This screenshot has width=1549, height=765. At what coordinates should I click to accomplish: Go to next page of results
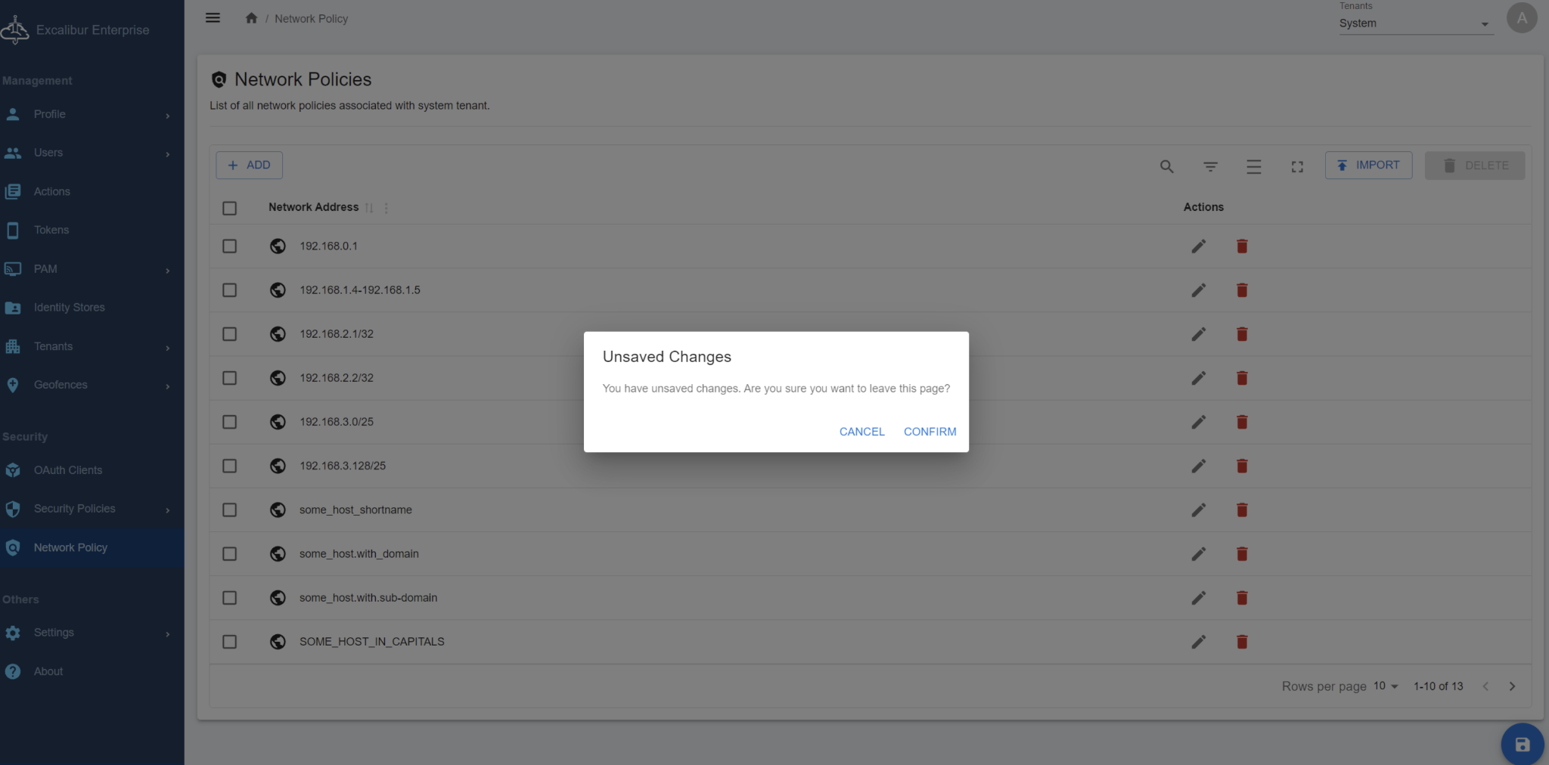(1512, 686)
